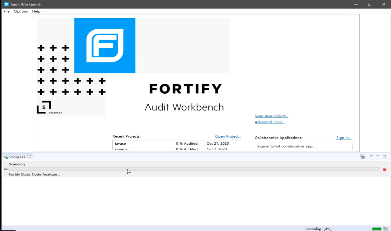
Task: Maximize the Progress panel
Action: [384, 156]
